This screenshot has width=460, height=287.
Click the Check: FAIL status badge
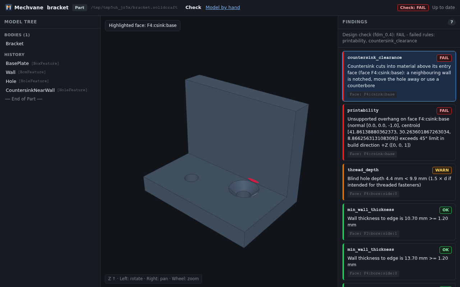413,8
